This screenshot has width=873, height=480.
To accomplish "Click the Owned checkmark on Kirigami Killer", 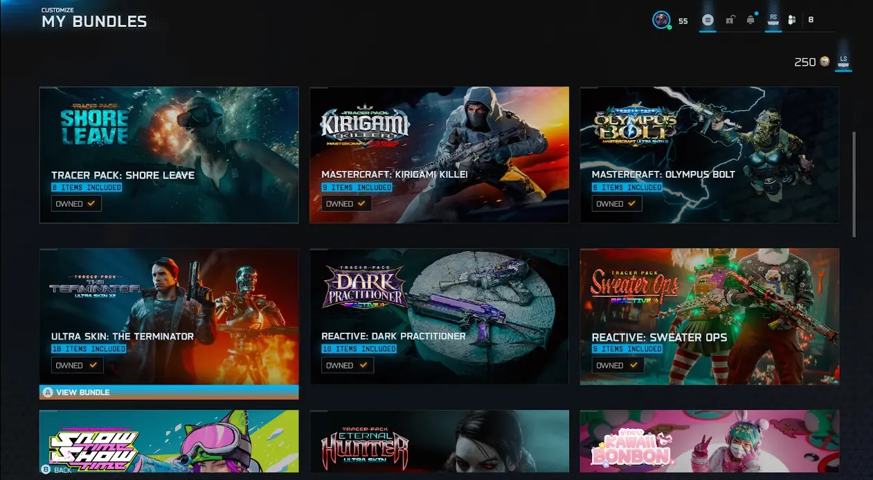I will pos(361,204).
